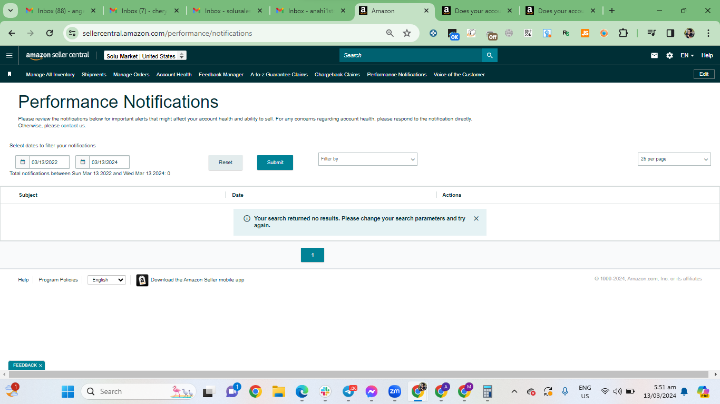
Task: Open the start date calendar picker
Action: tap(23, 162)
